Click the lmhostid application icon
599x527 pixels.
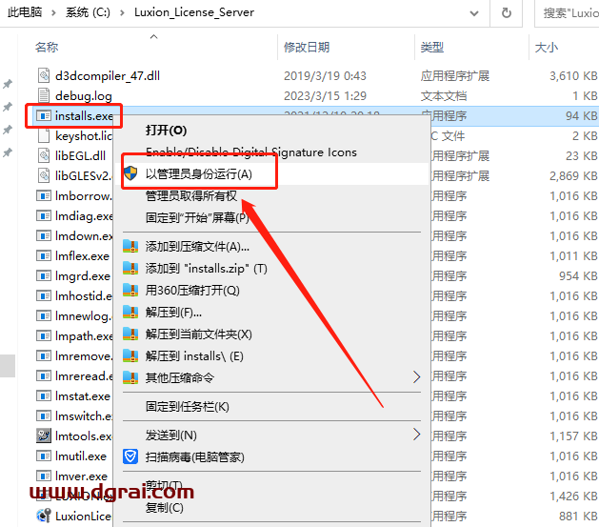44,295
